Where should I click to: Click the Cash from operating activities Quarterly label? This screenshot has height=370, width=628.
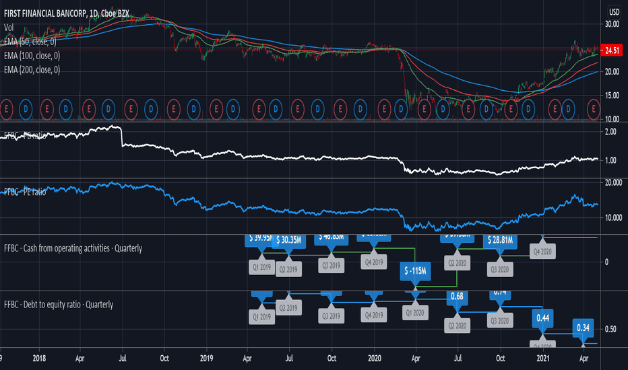point(73,248)
